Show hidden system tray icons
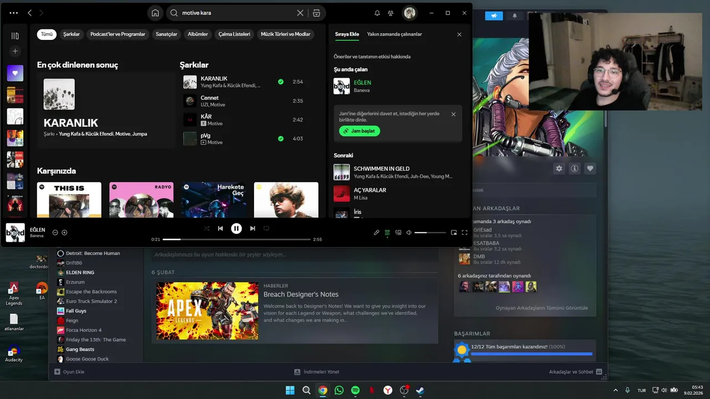The image size is (710, 399). (x=616, y=390)
